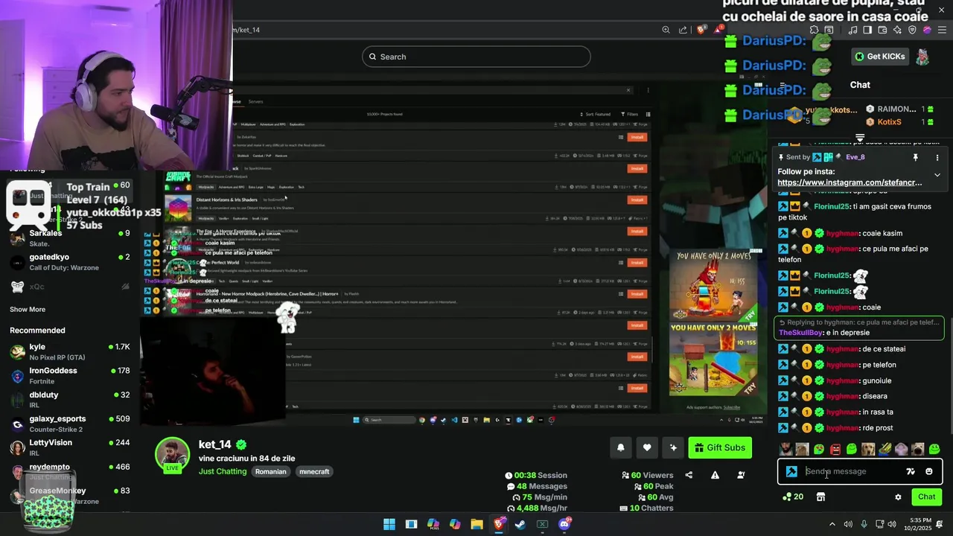953x536 pixels.
Task: Open the Instagram link in pinned message
Action: click(x=850, y=182)
